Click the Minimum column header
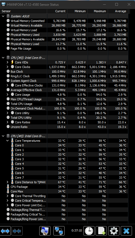135x238 pixels. [x=77, y=11]
